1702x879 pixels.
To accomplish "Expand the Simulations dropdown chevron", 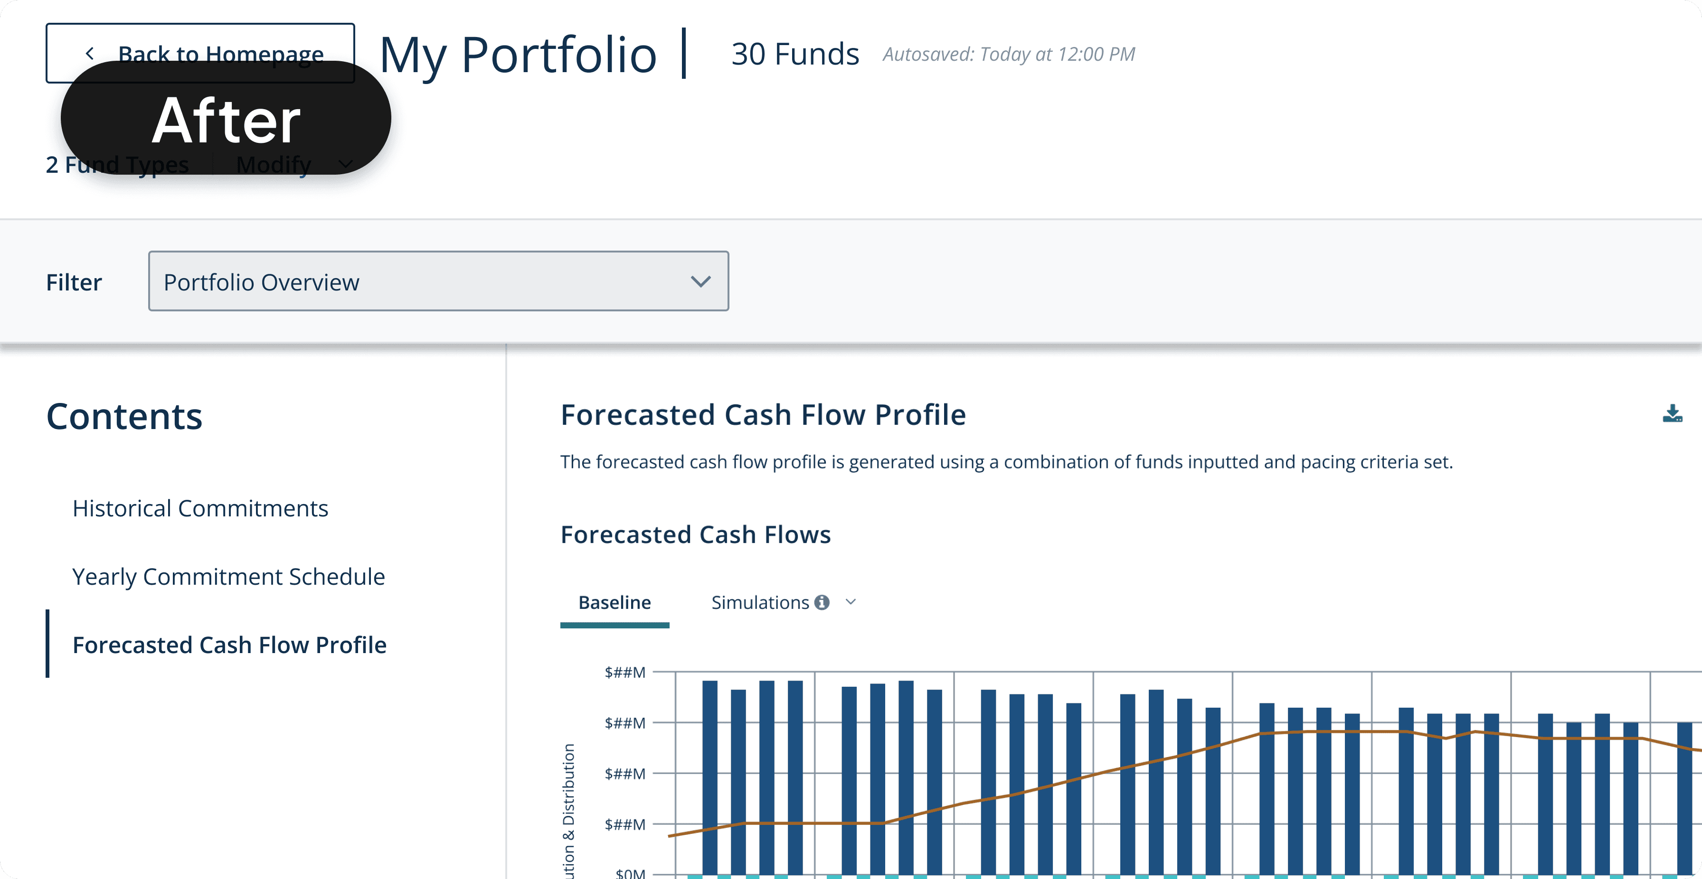I will pos(851,602).
